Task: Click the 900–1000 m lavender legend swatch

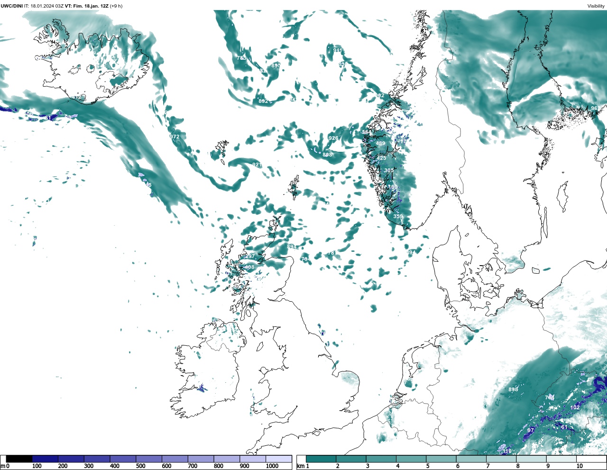Action: pos(252,459)
